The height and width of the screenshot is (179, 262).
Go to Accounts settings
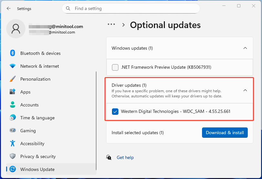click(x=51, y=105)
